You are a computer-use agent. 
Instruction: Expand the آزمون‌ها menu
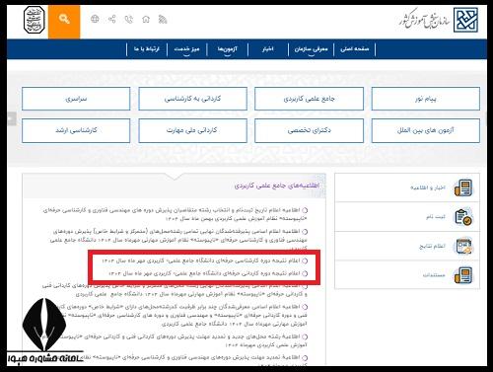(228, 49)
